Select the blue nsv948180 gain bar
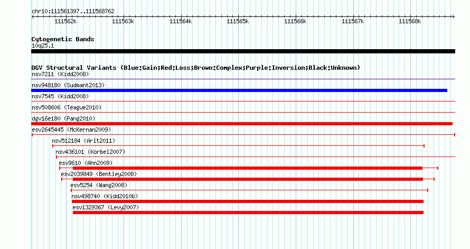Image resolution: width=470 pixels, height=249 pixels. (239, 90)
